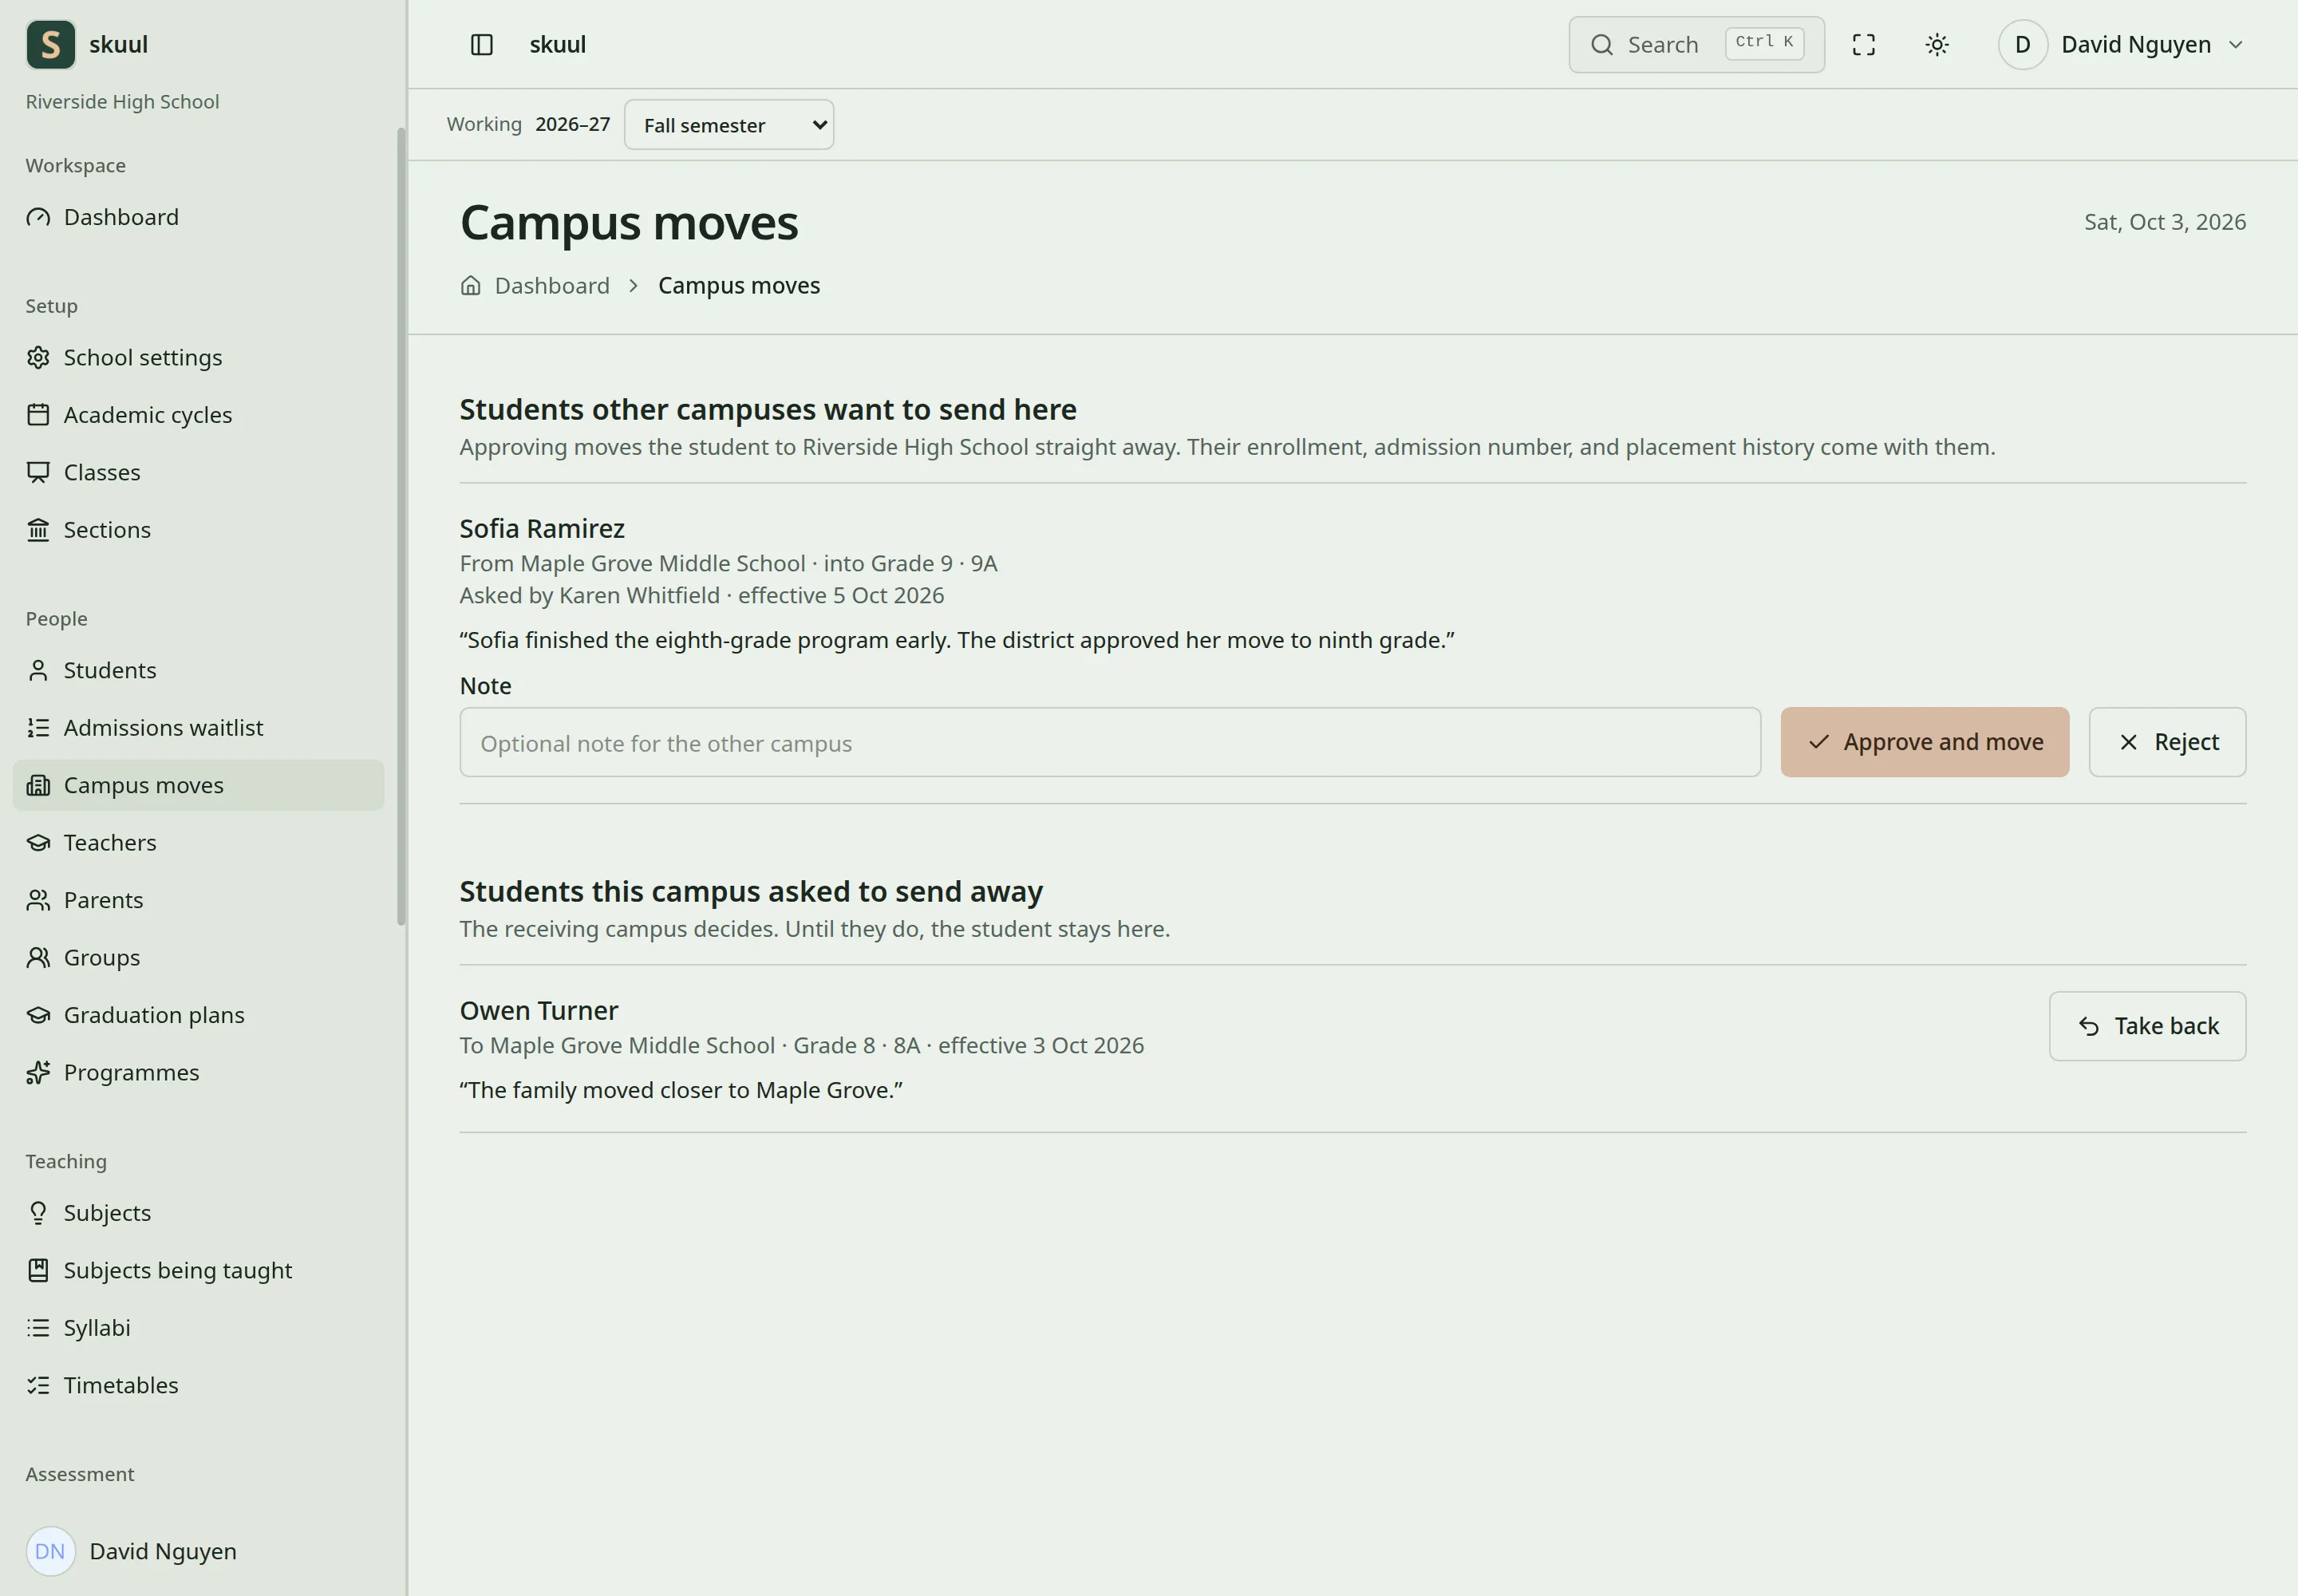Click the sidebar vertical scrollbar
Screen dimensions: 2298x1596
click(x=401, y=527)
